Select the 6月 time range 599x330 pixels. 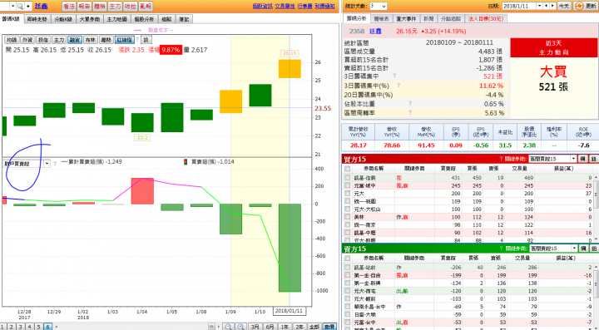point(270,327)
